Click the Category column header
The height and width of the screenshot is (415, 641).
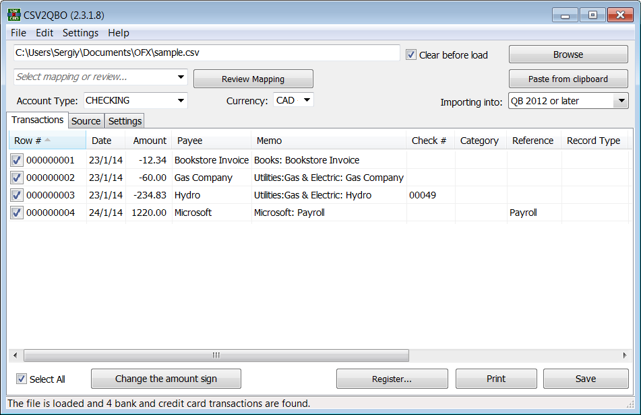pyautogui.click(x=481, y=141)
